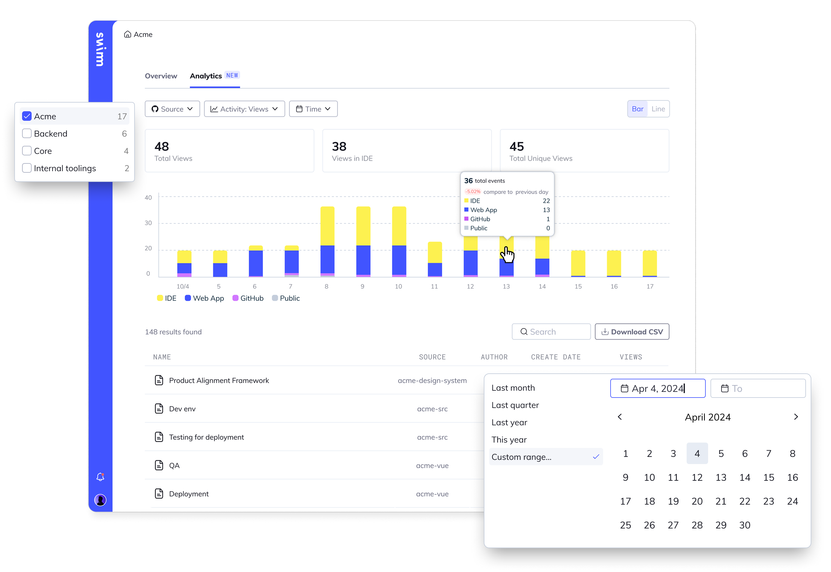Click the Acme home icon in breadcrumb
Screen dimensions: 831x572
pyautogui.click(x=128, y=34)
